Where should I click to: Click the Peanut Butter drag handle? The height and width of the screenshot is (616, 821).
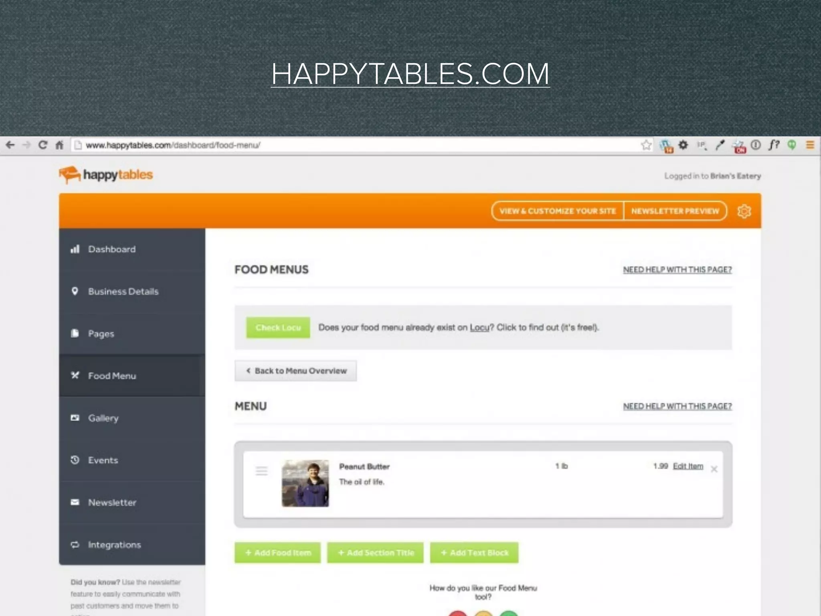(262, 471)
